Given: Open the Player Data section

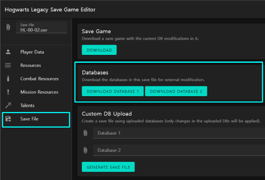Looking at the screenshot, I should point(36,52).
